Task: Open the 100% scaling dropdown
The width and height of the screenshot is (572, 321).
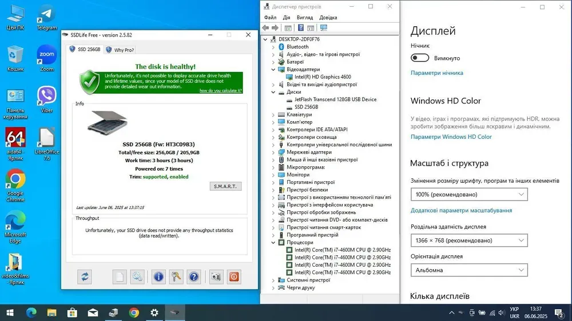Action: pos(469,195)
